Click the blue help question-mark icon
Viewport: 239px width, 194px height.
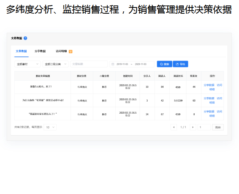click(25, 38)
